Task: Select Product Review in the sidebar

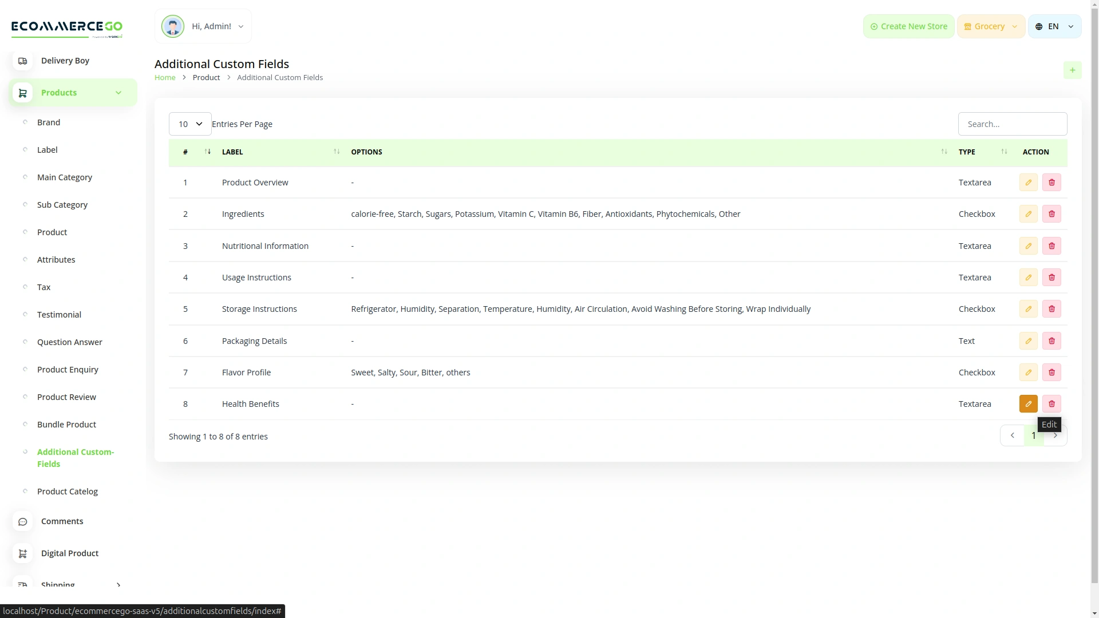Action: pyautogui.click(x=66, y=397)
